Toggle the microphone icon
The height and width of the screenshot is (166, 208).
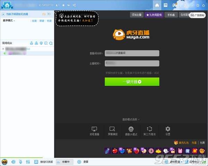[x=20, y=162]
